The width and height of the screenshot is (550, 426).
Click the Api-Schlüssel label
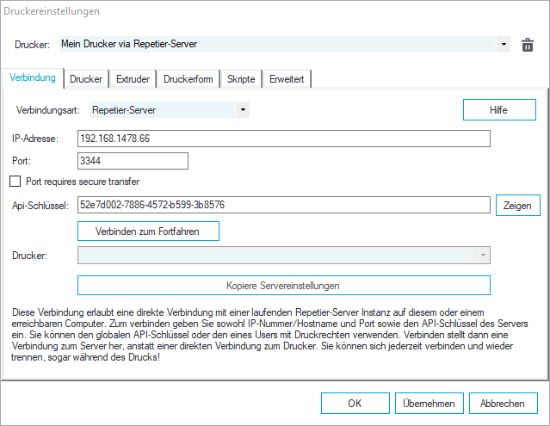pyautogui.click(x=40, y=206)
